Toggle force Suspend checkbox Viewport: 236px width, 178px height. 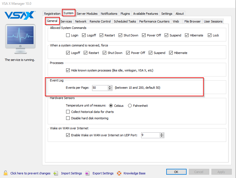tap(151, 53)
